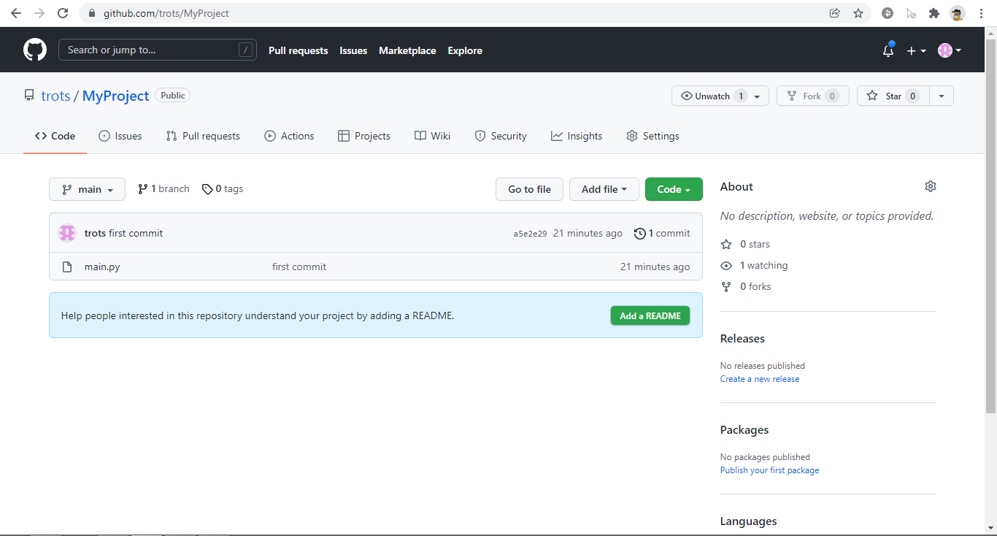997x536 pixels.
Task: Toggle Star on the repository
Action: point(893,96)
